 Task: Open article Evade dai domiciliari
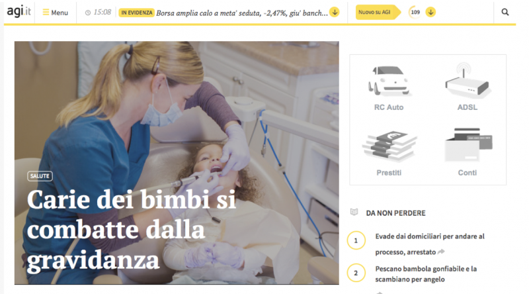[429, 244]
